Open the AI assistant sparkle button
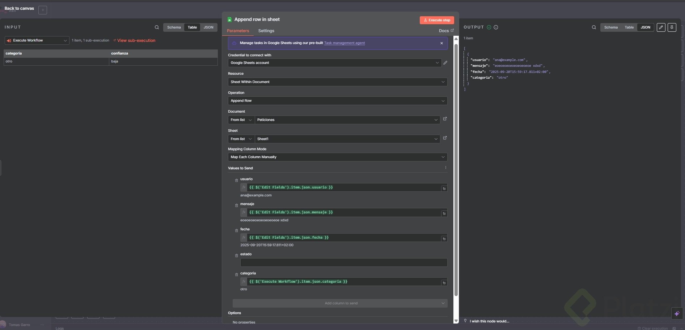Screen dimensions: 685x330 [x=677, y=314]
